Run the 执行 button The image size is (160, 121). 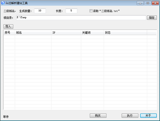[x=130, y=116]
